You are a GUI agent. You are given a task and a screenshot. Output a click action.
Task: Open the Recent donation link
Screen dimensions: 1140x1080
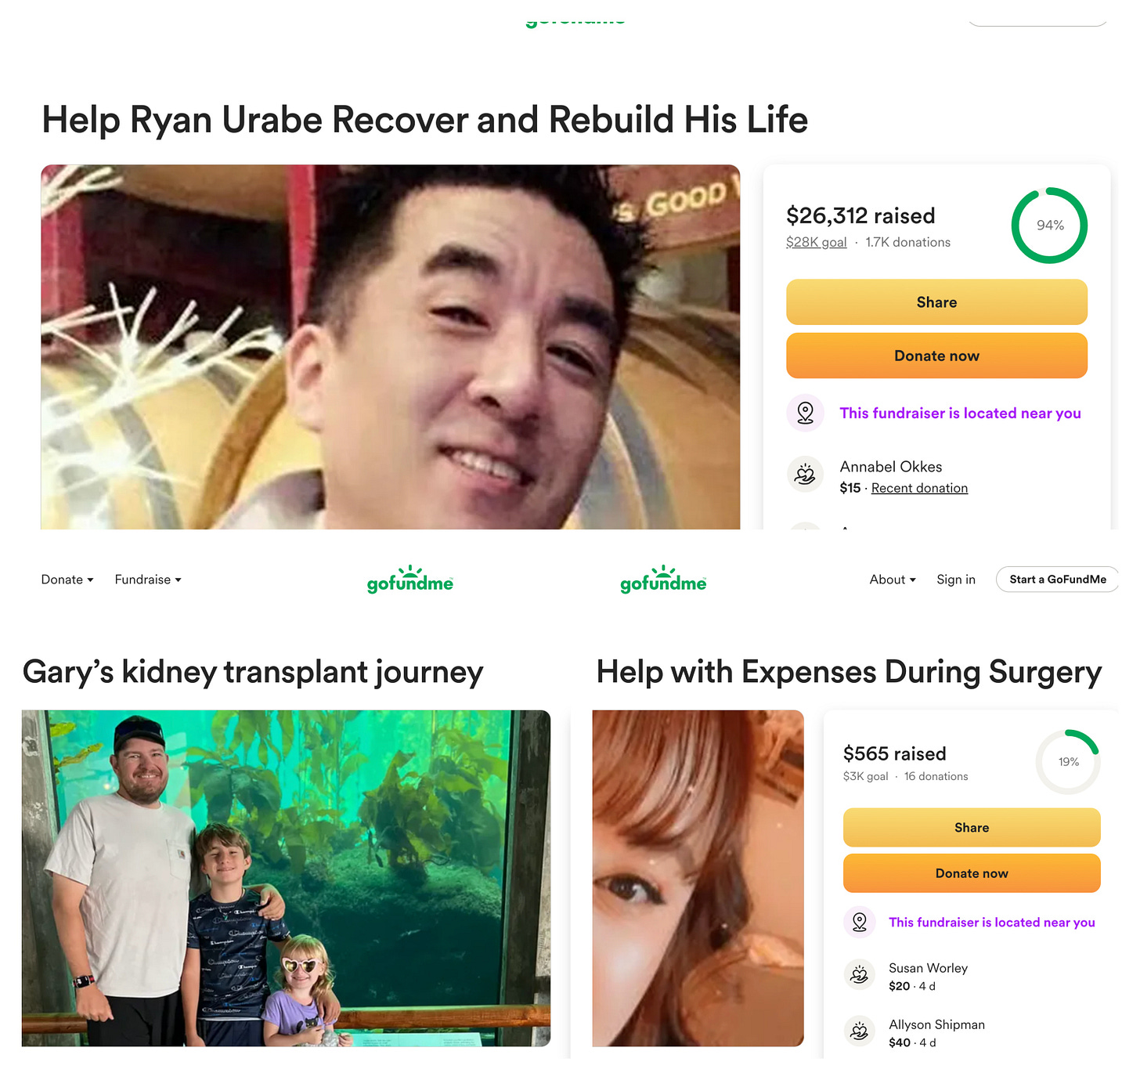[919, 488]
